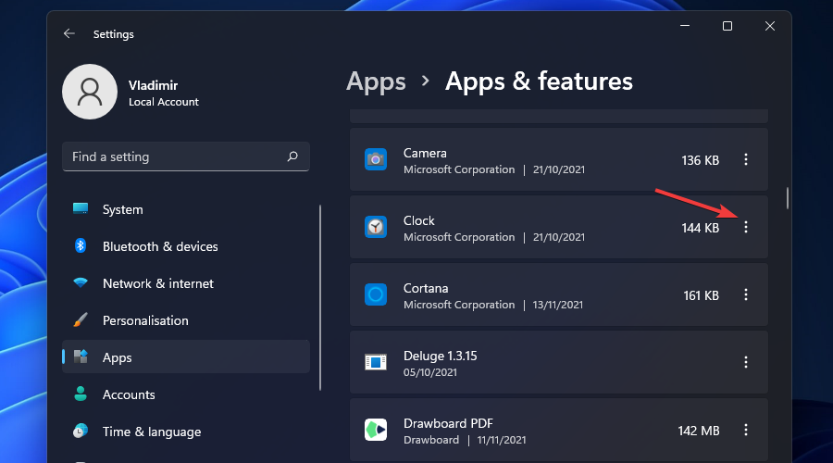Open the three-dot menu for Drawboard PDF
This screenshot has height=463, width=833.
tap(746, 430)
